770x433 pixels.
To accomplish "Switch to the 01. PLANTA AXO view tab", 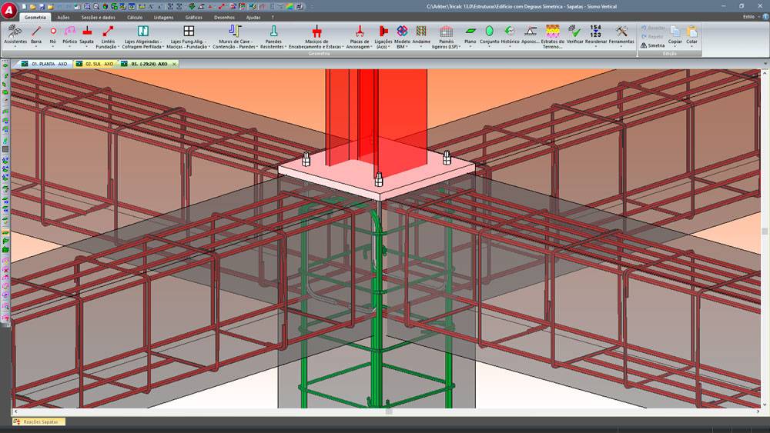I will coord(45,64).
